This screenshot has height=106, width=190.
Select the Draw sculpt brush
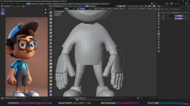point(51,12)
